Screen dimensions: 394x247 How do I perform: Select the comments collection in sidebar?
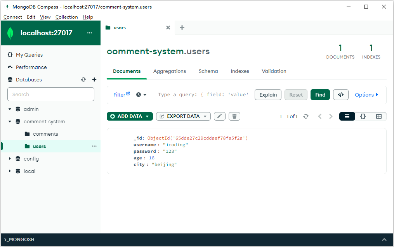tap(45, 134)
